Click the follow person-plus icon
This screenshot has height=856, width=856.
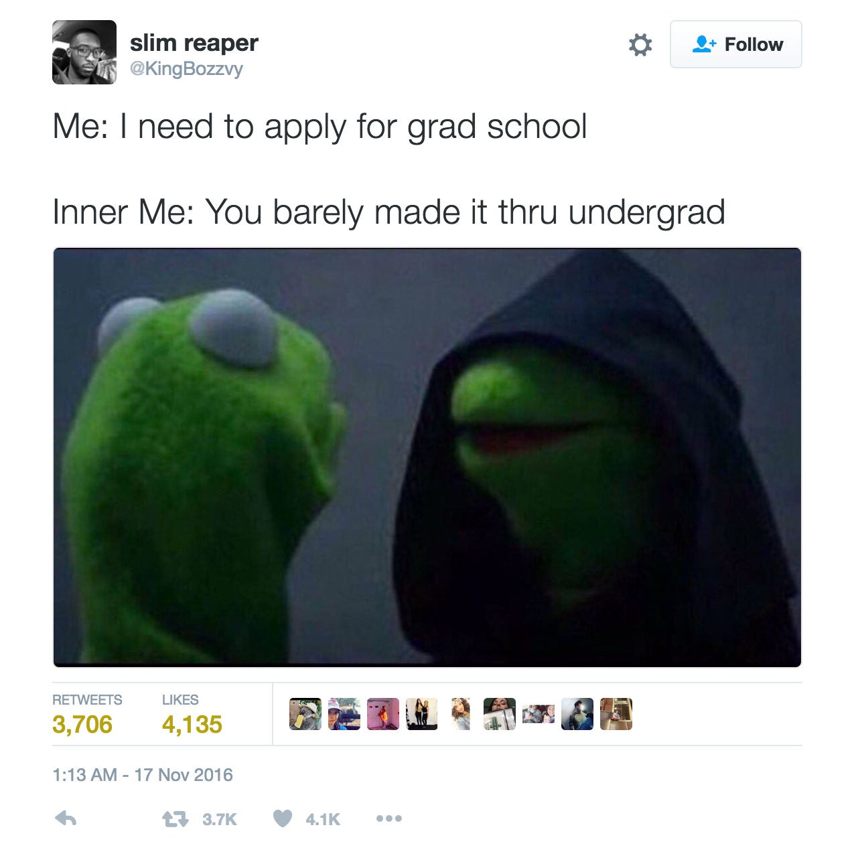[x=704, y=44]
